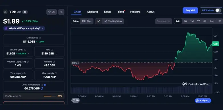Click the #5 rank badge
Image resolution: width=223 pixels, height=110 pixels.
point(25,12)
